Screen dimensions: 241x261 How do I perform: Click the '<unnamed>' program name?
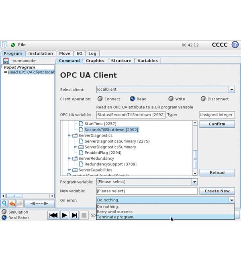point(24,61)
